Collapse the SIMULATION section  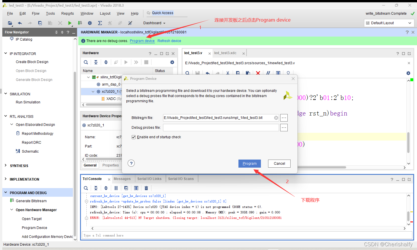(6, 94)
